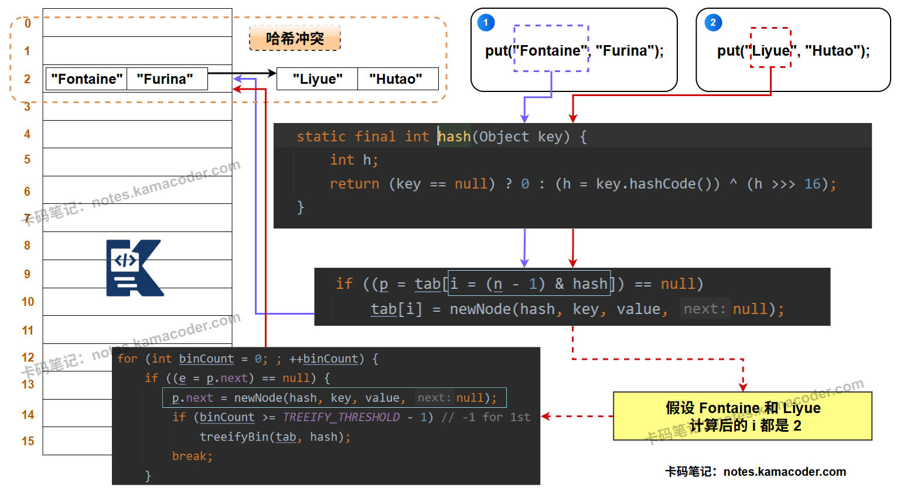Click the "Liyue" key in the linked node
The width and height of the screenshot is (900, 491).
point(317,79)
